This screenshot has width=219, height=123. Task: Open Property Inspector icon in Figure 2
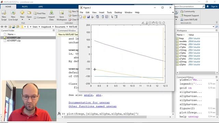(x=116, y=17)
